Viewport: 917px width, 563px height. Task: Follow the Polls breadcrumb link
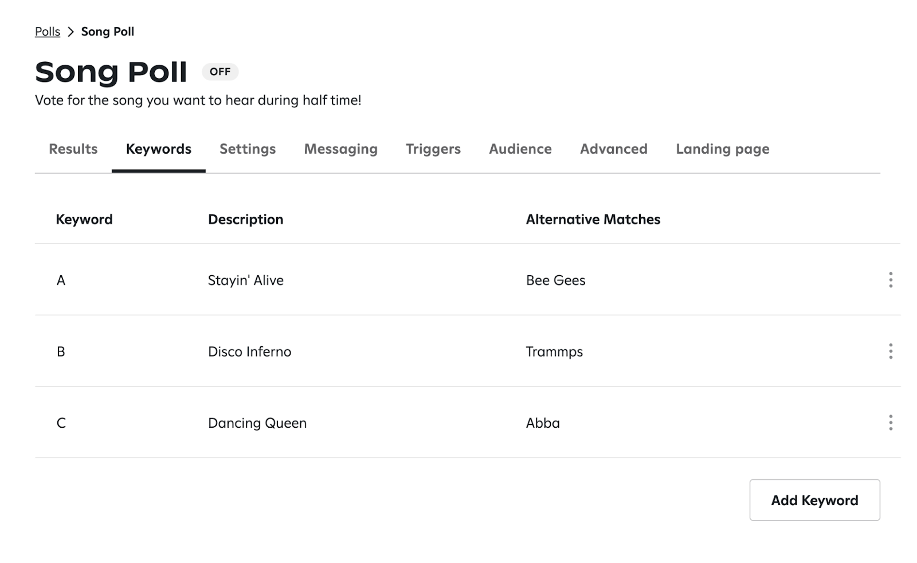tap(48, 32)
